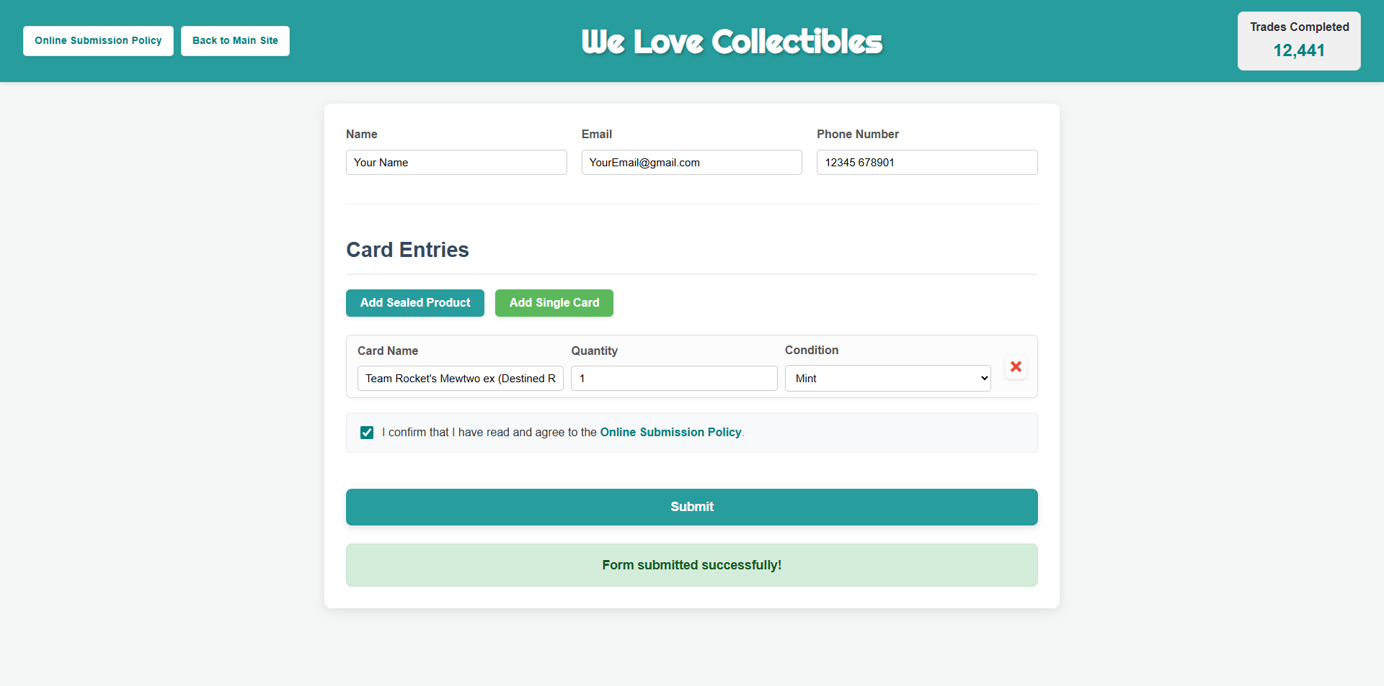Click the Form submitted successfully message
Screen dimensions: 1384x686
click(x=692, y=565)
